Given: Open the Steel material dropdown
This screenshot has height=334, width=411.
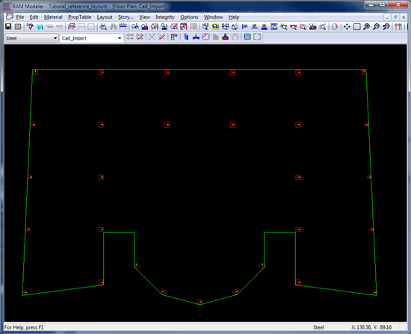Looking at the screenshot, I should pos(31,38).
